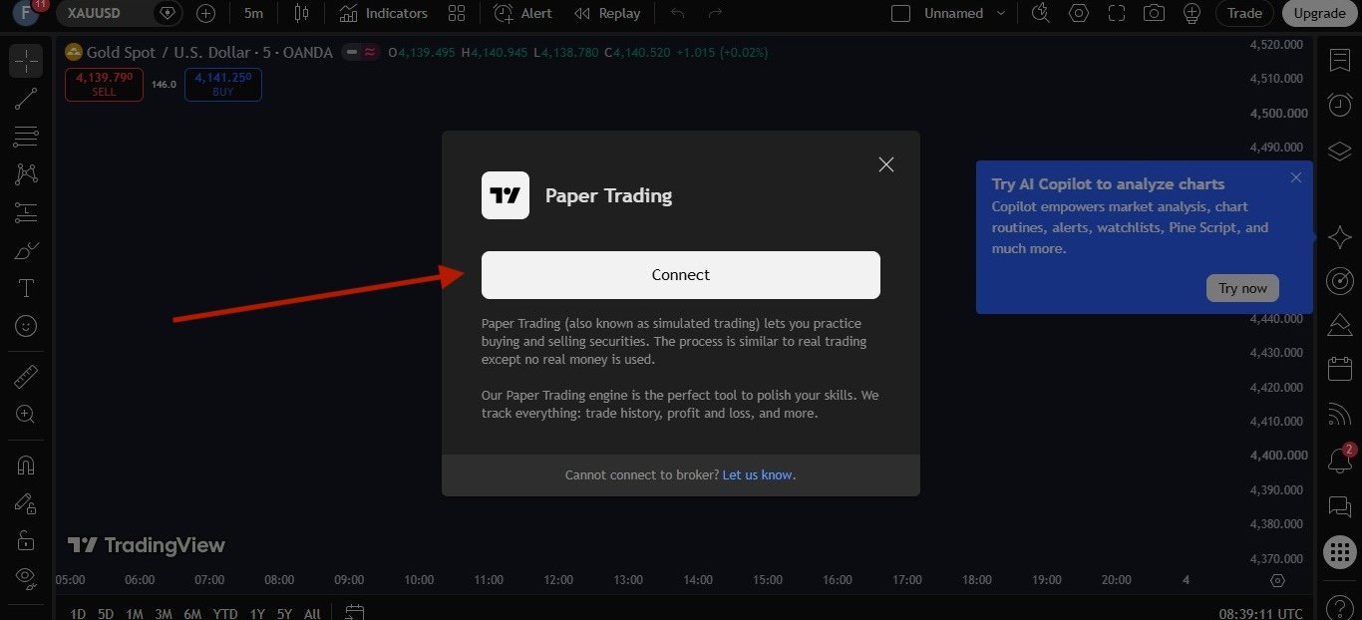Open object tree layers icon
1362x620 pixels.
pos(1340,151)
